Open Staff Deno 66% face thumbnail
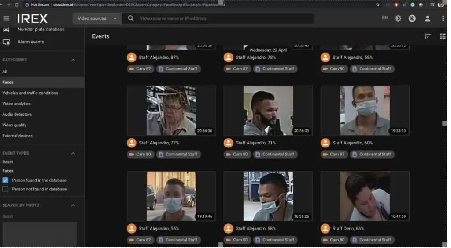Image resolution: width=451 pixels, height=248 pixels. coord(365,197)
